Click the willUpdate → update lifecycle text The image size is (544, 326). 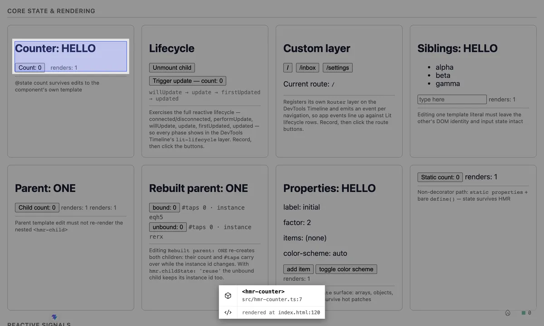(x=205, y=95)
